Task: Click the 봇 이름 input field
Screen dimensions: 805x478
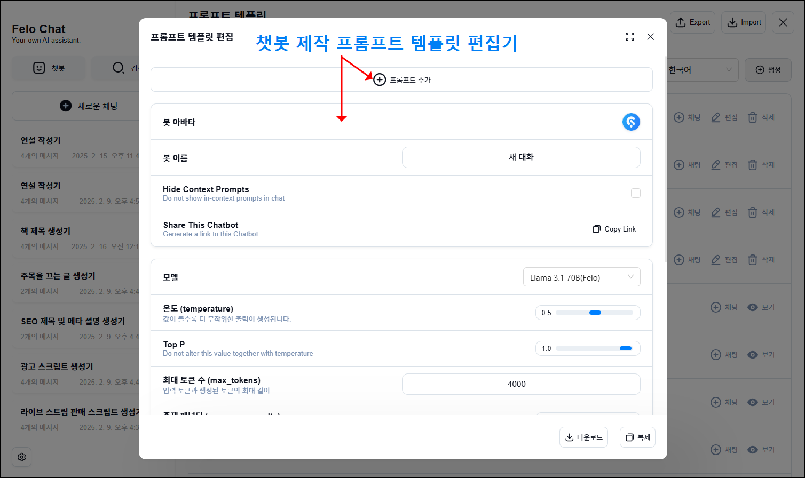Action: 520,157
